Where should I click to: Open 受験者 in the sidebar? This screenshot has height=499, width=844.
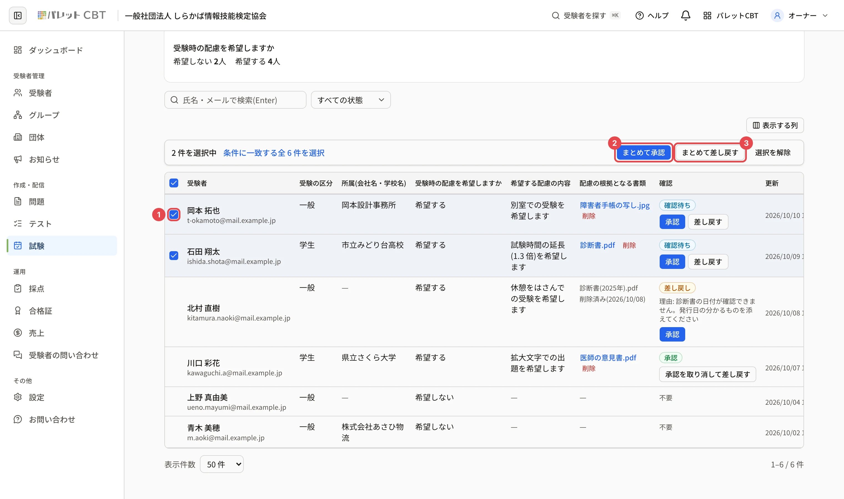tap(62, 93)
